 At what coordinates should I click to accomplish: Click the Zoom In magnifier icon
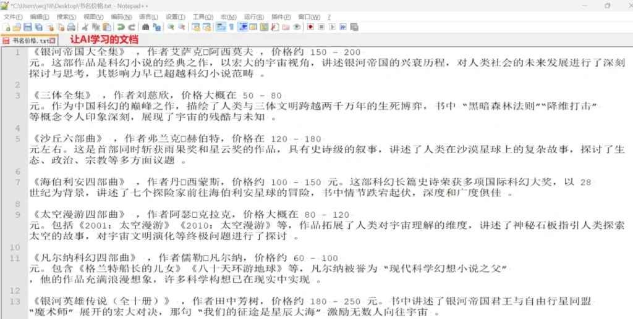(x=171, y=27)
